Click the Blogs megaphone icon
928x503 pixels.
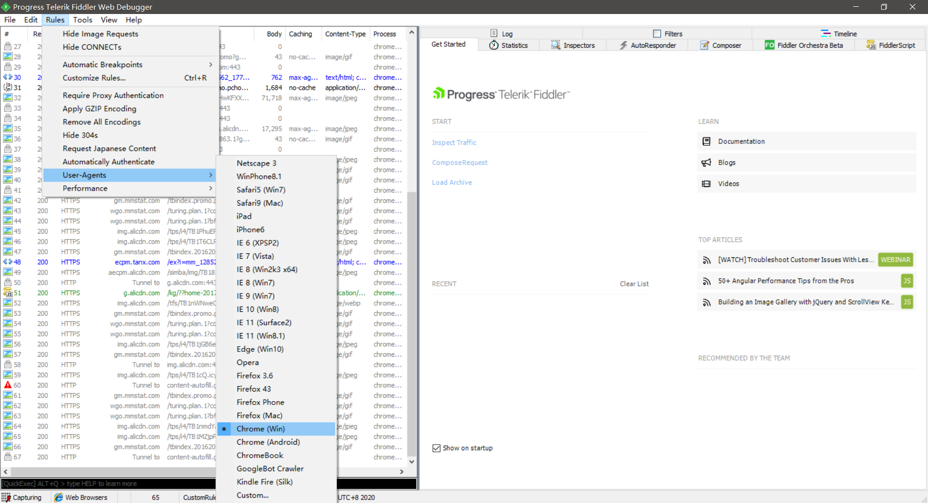click(x=706, y=163)
